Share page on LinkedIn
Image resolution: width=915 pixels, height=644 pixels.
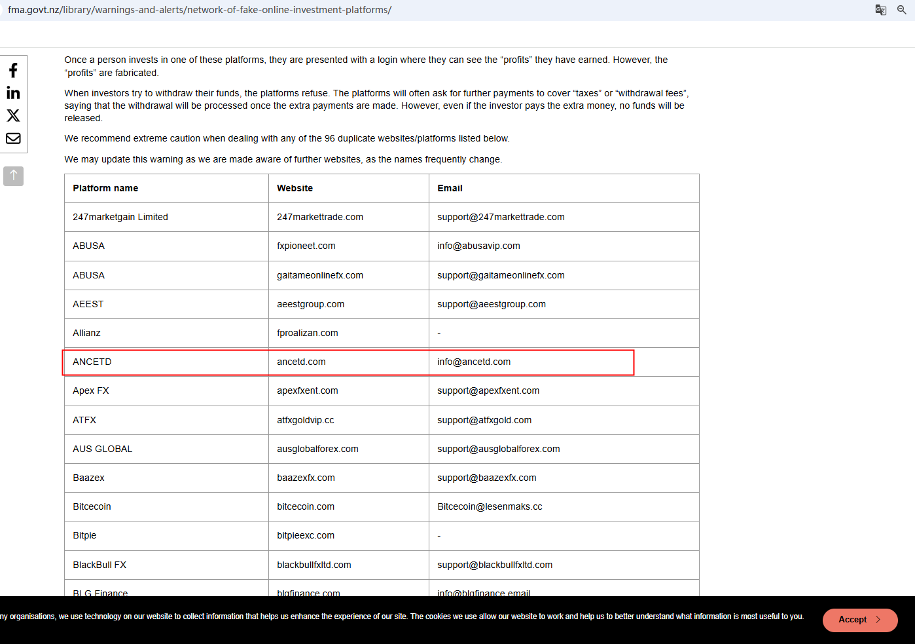point(13,93)
